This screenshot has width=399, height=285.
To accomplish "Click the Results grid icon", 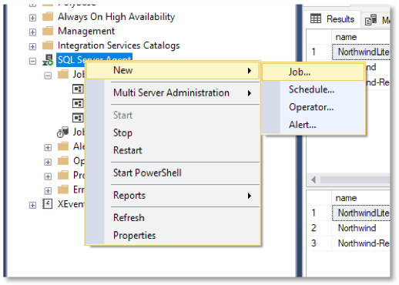I will [x=316, y=18].
